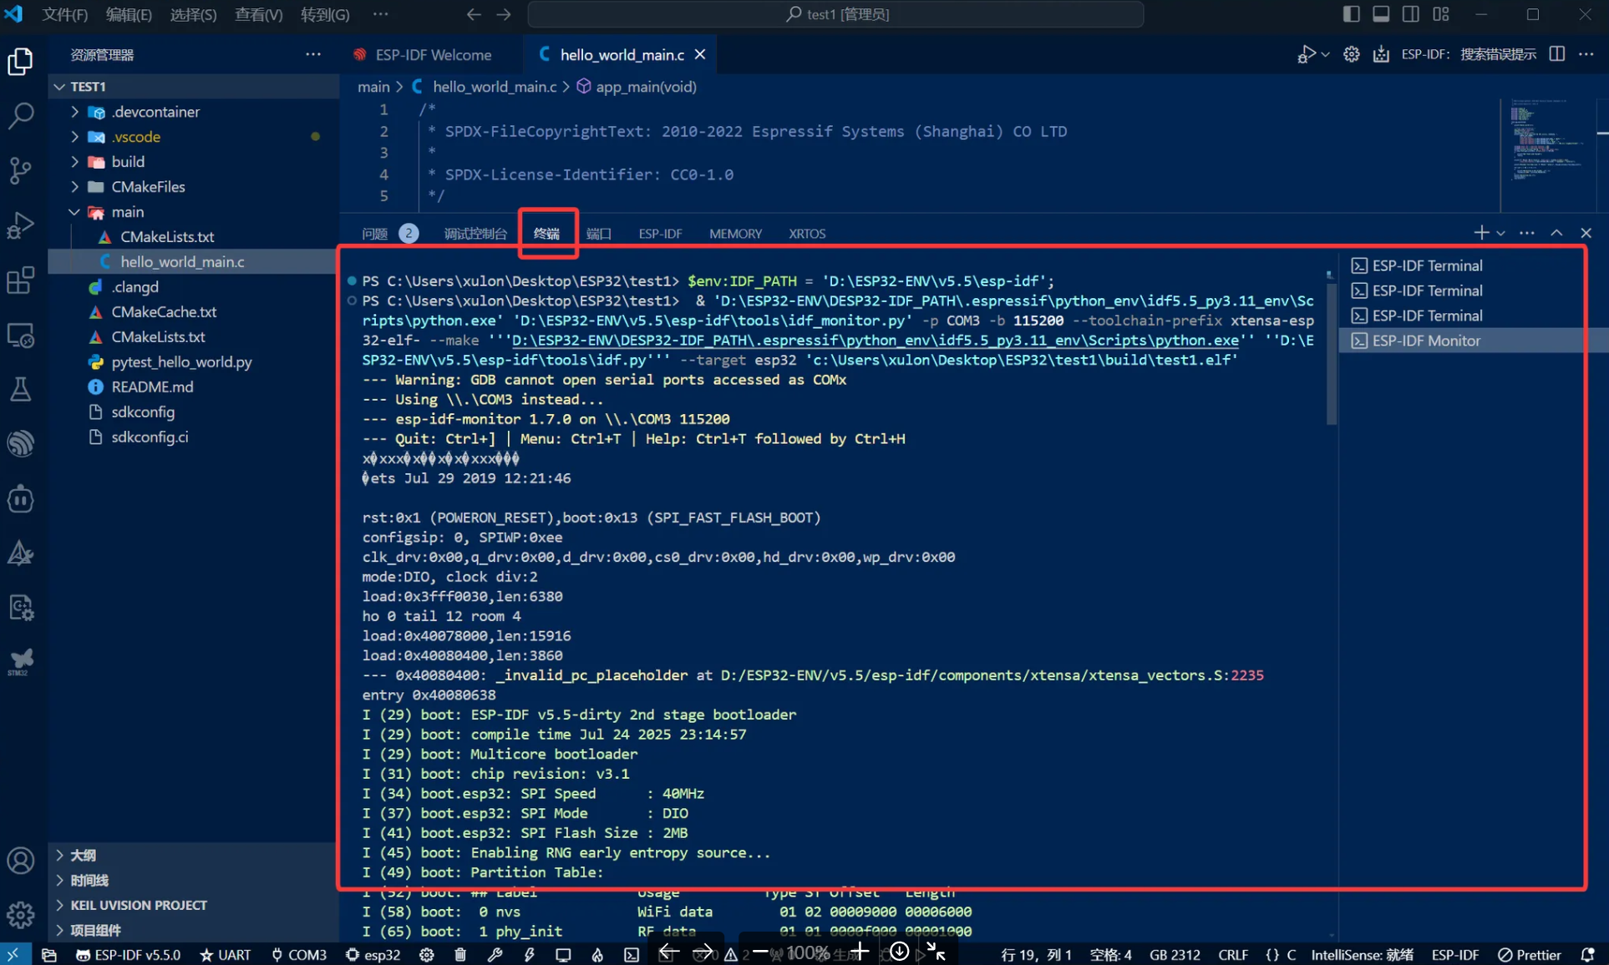1609x965 pixels.
Task: Open the 编辑(E) menu
Action: (129, 14)
